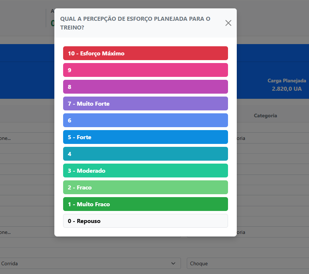Click the green number behind the dialog
The height and width of the screenshot is (274, 309).
(x=53, y=23)
